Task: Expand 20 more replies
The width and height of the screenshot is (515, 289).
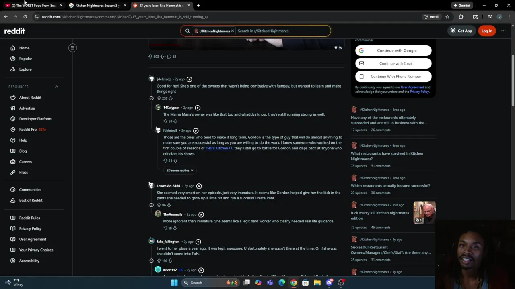Action: coord(180,170)
